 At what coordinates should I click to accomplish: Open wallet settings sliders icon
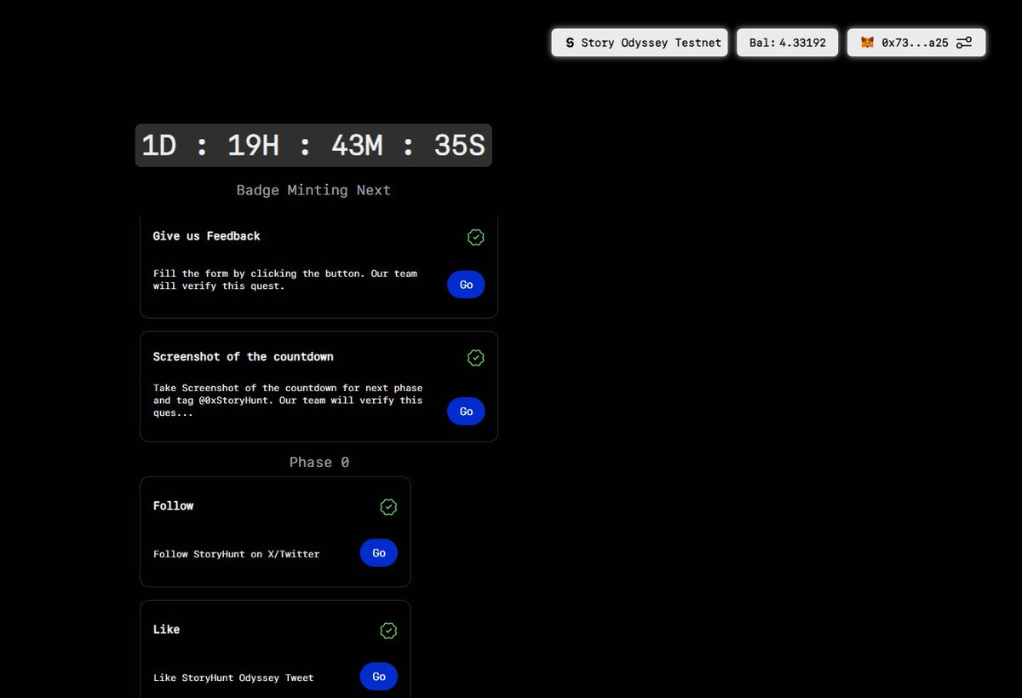(x=964, y=43)
